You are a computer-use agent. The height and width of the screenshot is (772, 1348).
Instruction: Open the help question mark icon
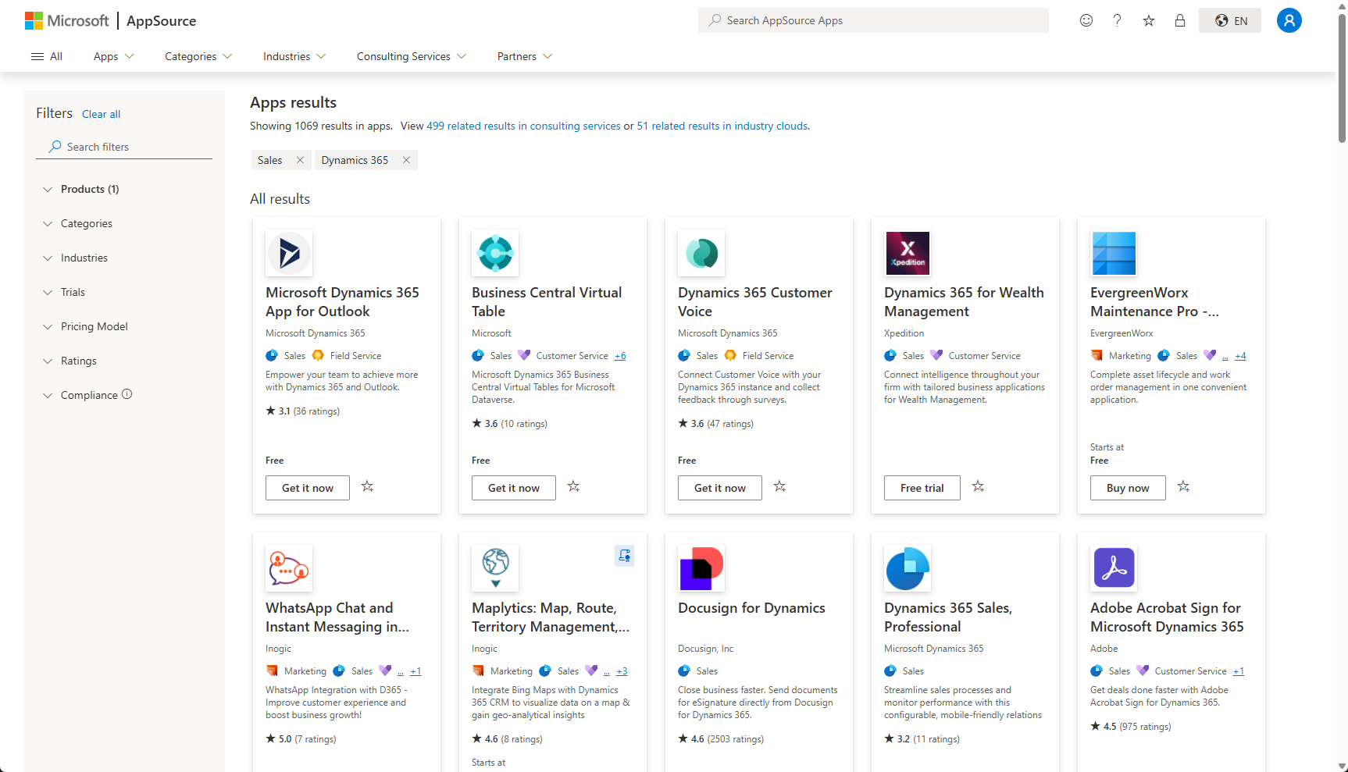(x=1118, y=20)
